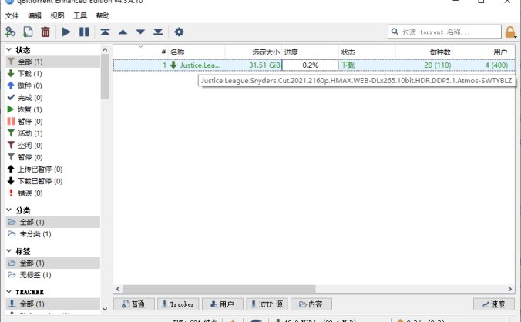The width and height of the screenshot is (521, 322).
Task: Select status filter 上传已暂停 (0)
Action: (53, 169)
